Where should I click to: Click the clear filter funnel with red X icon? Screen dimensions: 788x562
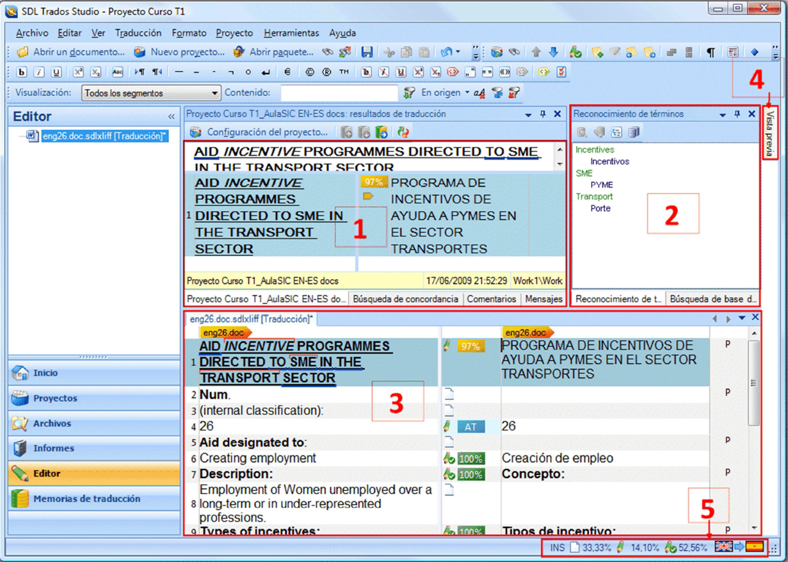[x=513, y=93]
